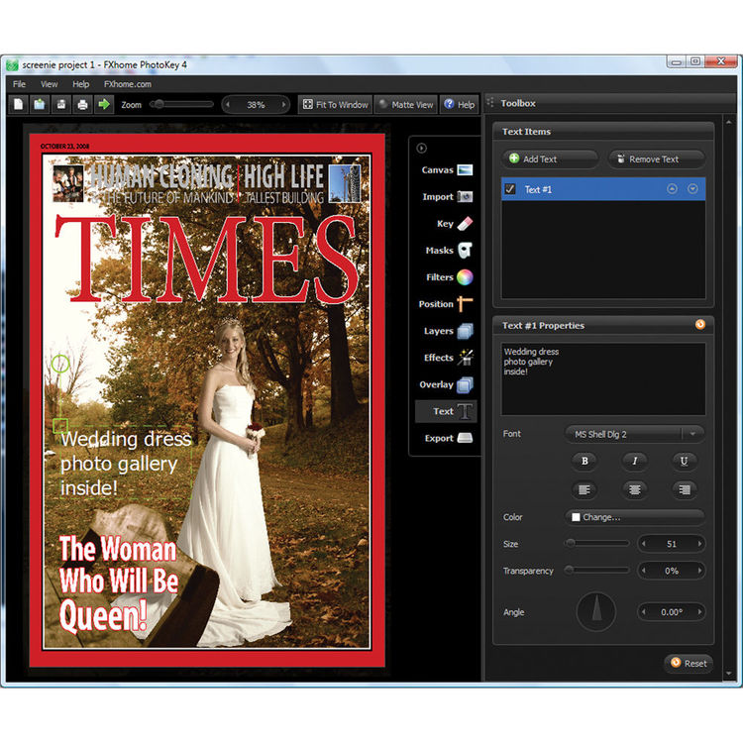
Task: Click the size value field 51
Action: click(x=672, y=544)
